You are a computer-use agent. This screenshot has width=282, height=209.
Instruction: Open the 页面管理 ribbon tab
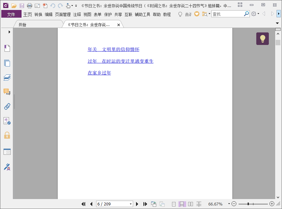point(63,14)
